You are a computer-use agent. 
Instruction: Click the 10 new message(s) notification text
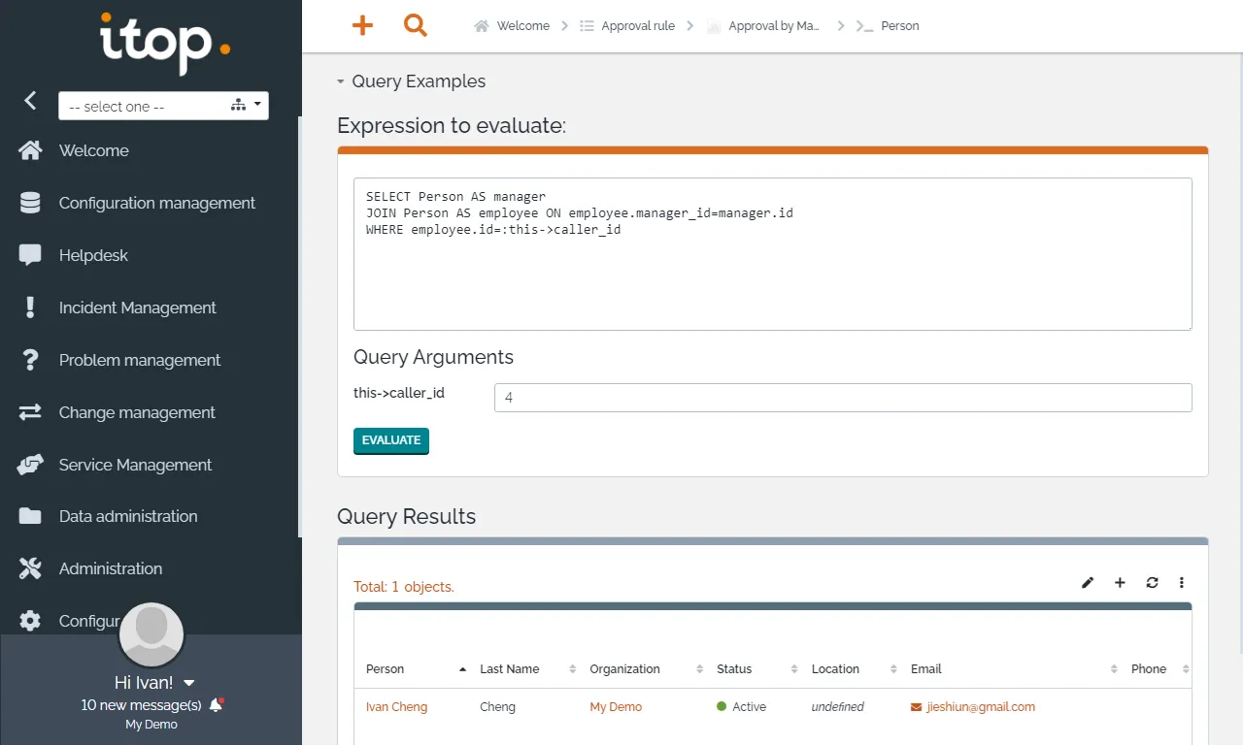point(142,705)
